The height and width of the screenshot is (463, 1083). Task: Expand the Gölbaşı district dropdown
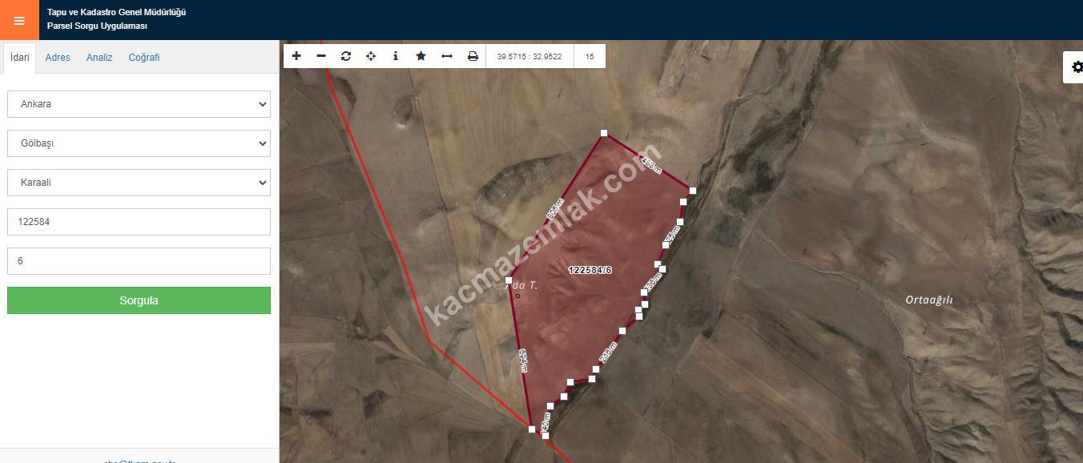coord(139,143)
